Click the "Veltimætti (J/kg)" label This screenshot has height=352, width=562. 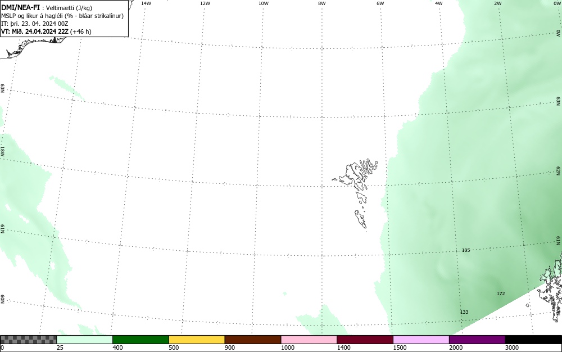(69, 8)
